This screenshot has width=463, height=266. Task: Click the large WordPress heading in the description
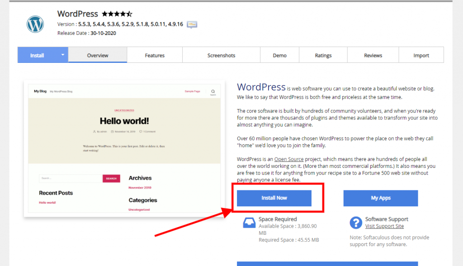(x=261, y=87)
